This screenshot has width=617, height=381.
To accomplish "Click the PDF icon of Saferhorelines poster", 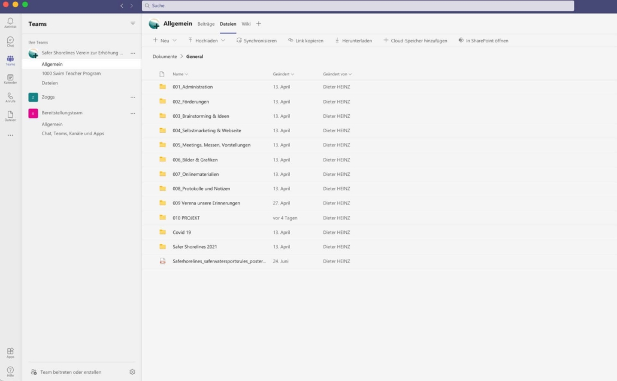I will tap(162, 261).
